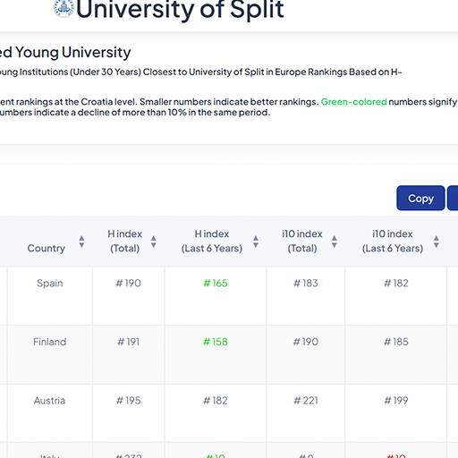Click the # 191 value in Finland row
Screen dimensions: 458x458
point(129,342)
